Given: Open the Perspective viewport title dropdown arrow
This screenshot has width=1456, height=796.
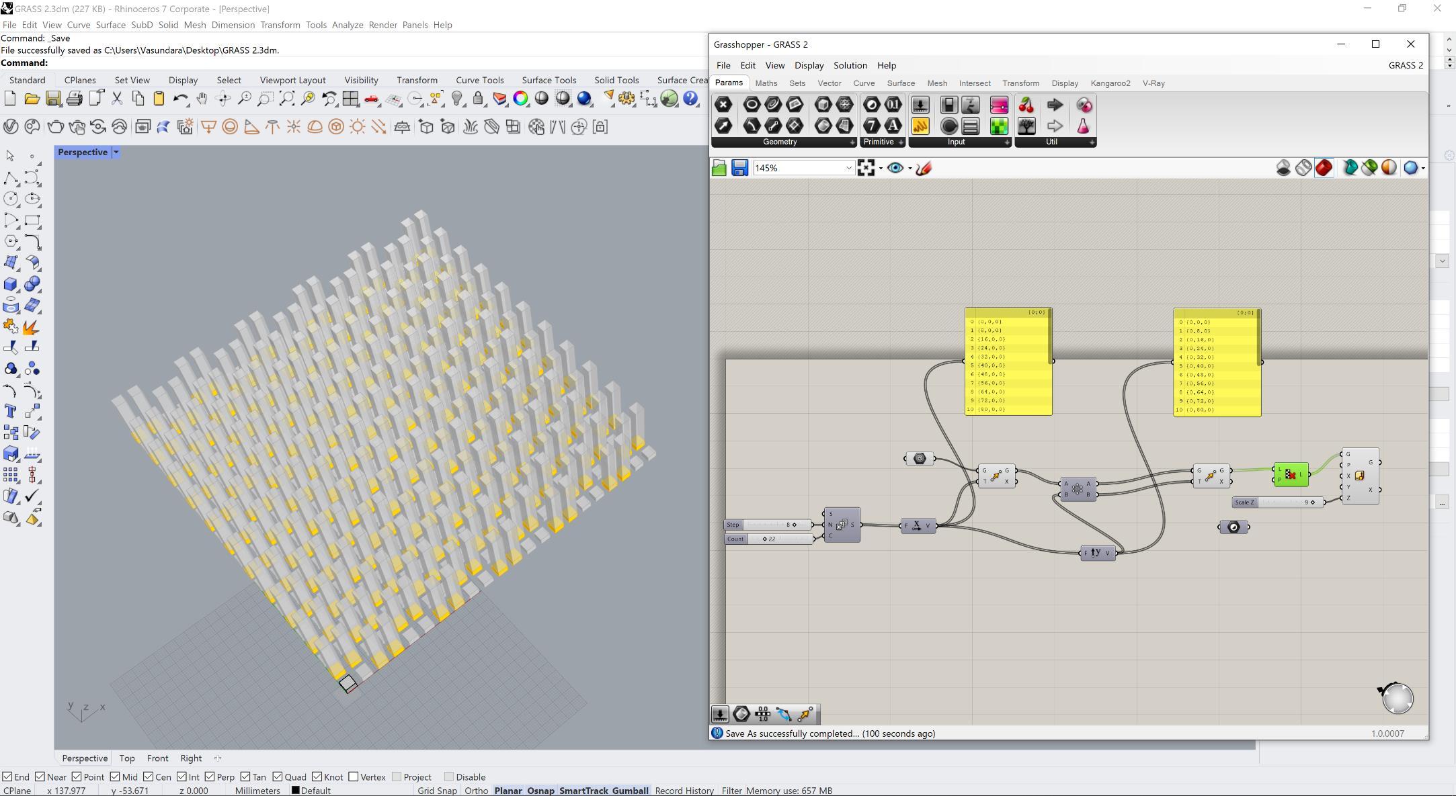Looking at the screenshot, I should point(116,152).
